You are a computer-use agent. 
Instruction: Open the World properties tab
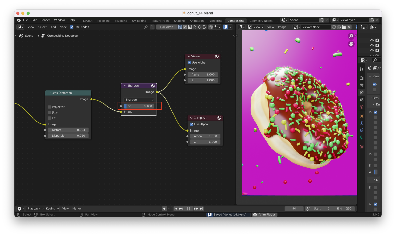tap(362, 107)
